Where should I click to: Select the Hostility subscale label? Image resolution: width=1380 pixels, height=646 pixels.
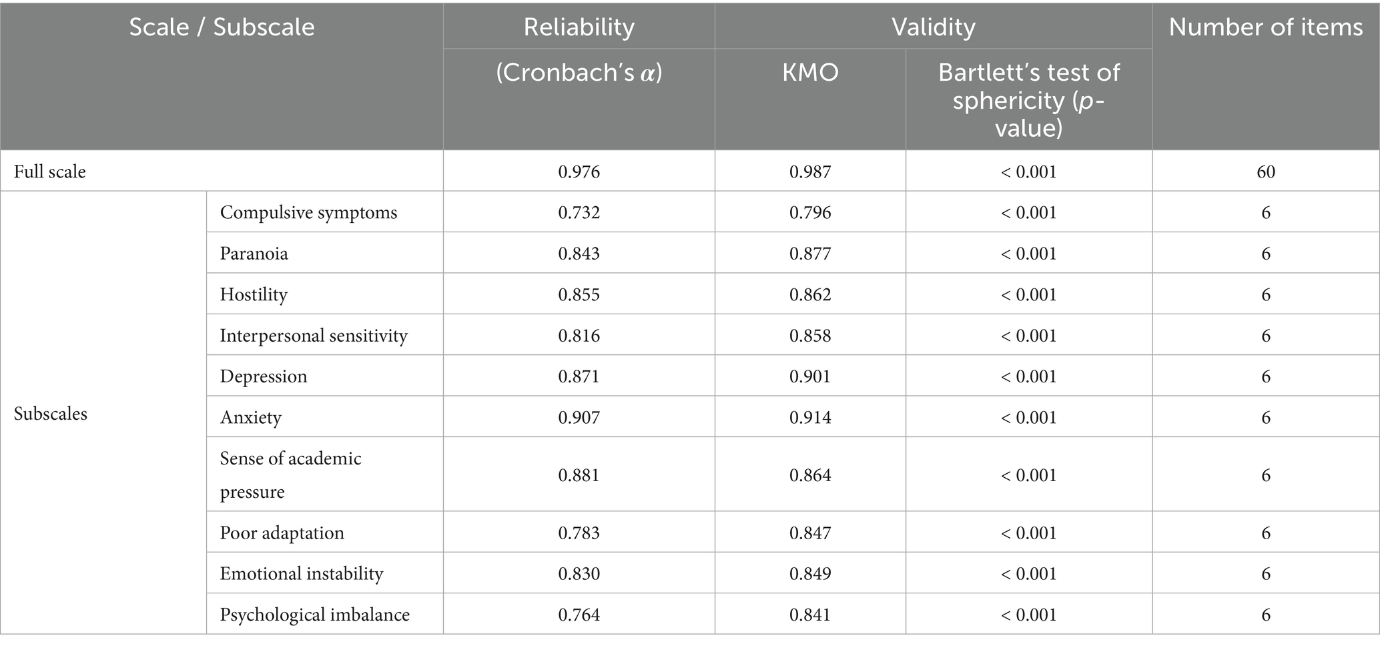click(x=254, y=294)
